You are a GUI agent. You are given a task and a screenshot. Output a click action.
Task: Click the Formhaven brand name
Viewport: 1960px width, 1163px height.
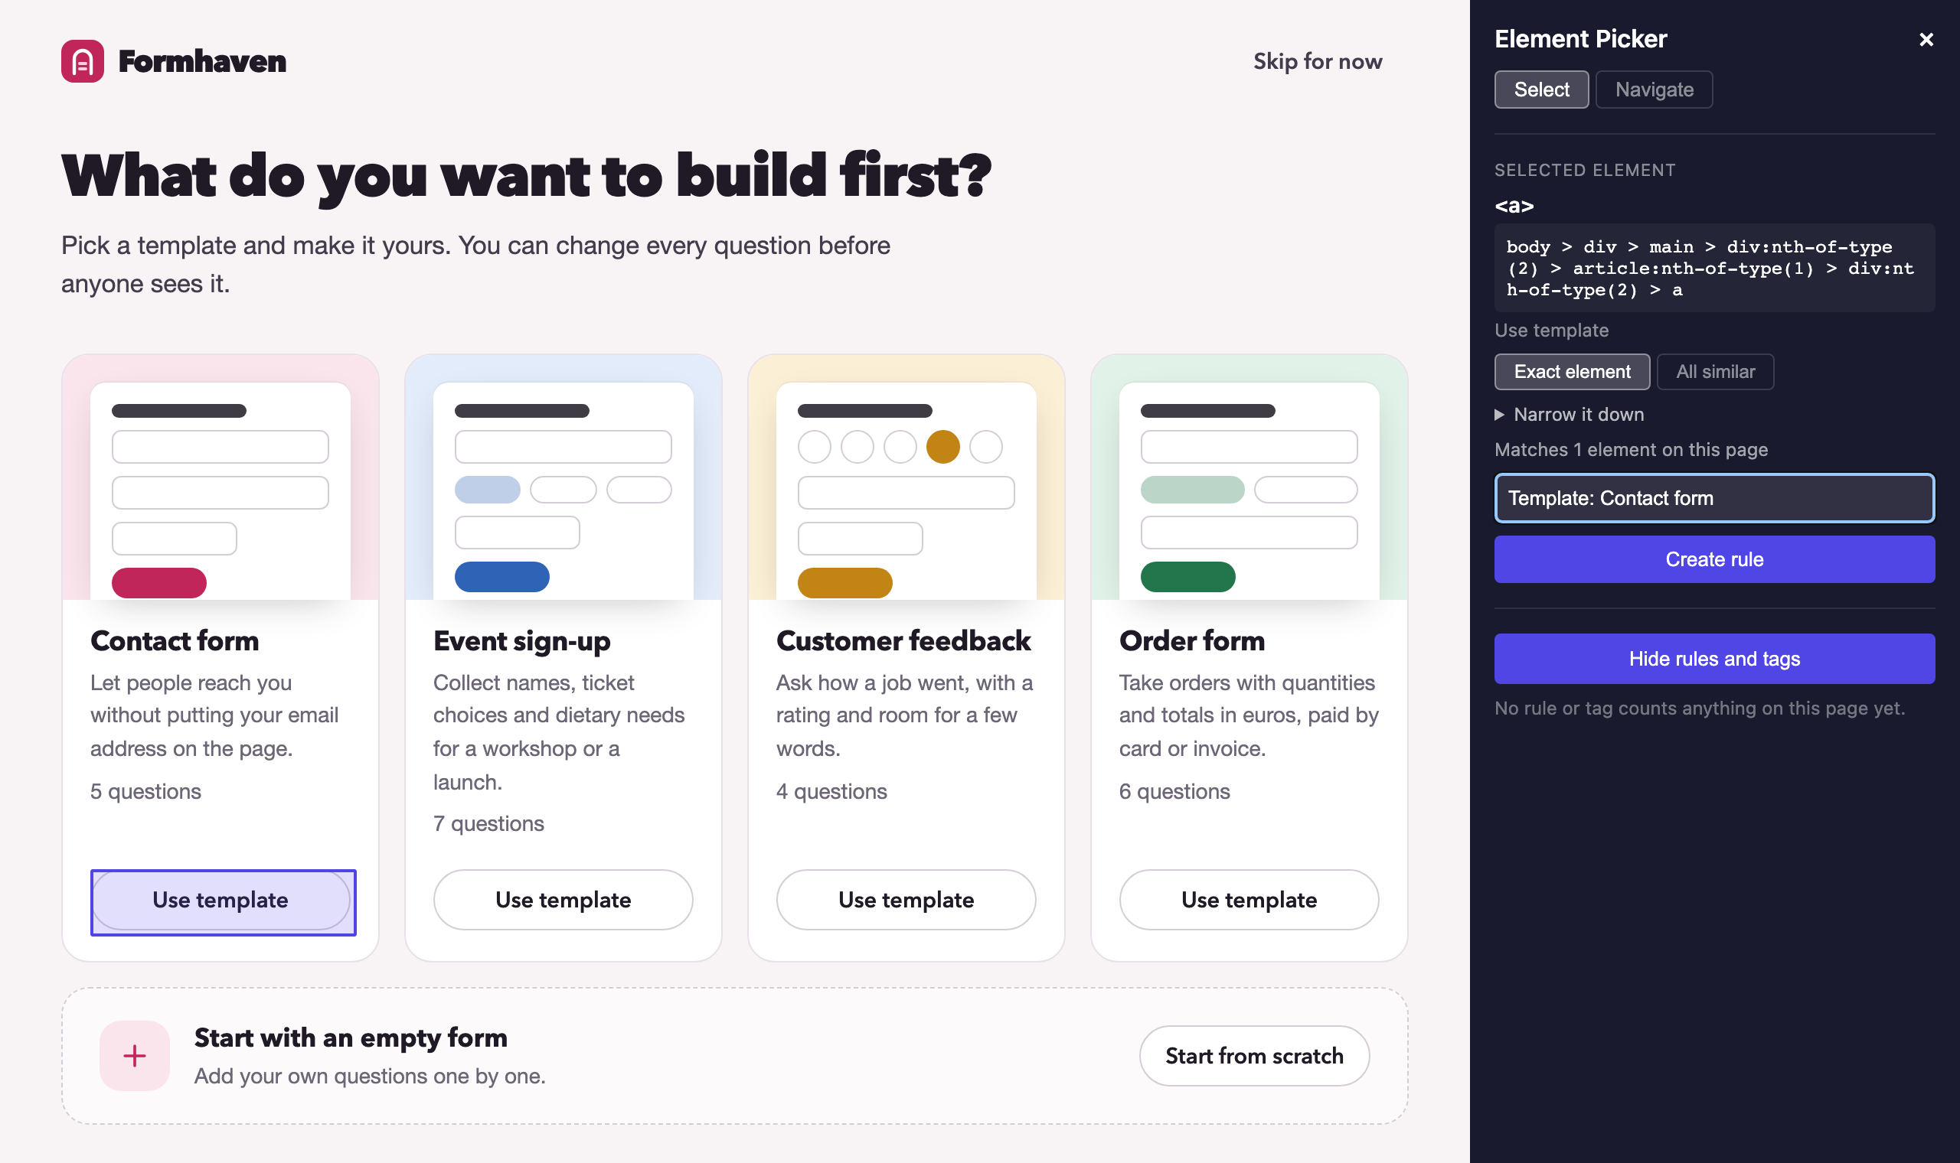[x=202, y=61]
